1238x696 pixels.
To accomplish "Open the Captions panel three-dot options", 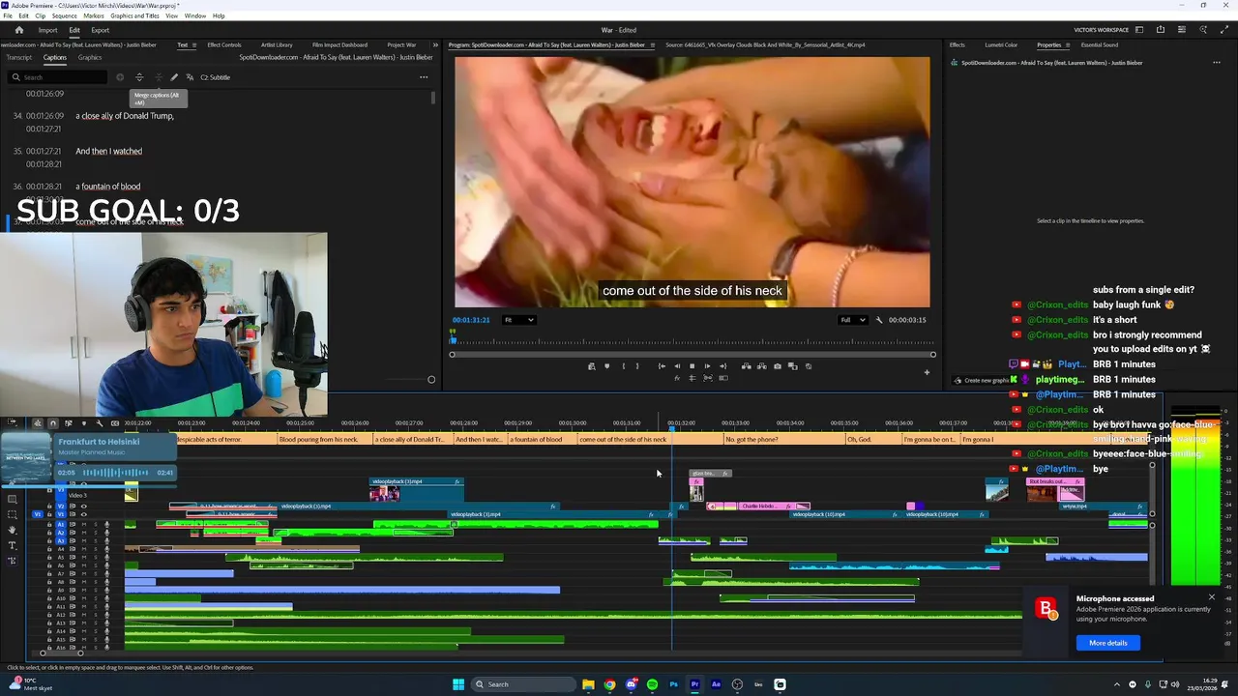I will (423, 77).
